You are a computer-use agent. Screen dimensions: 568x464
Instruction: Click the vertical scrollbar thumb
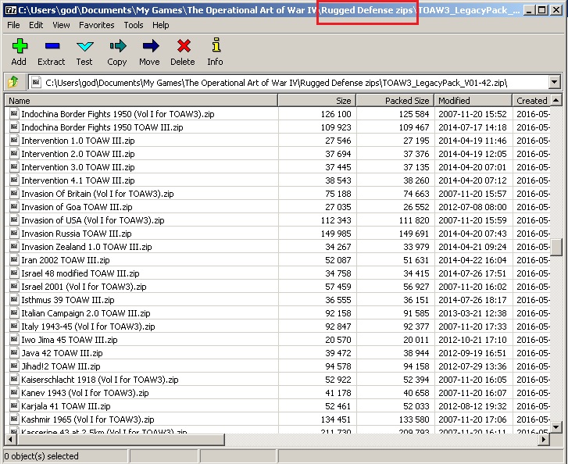(556, 248)
